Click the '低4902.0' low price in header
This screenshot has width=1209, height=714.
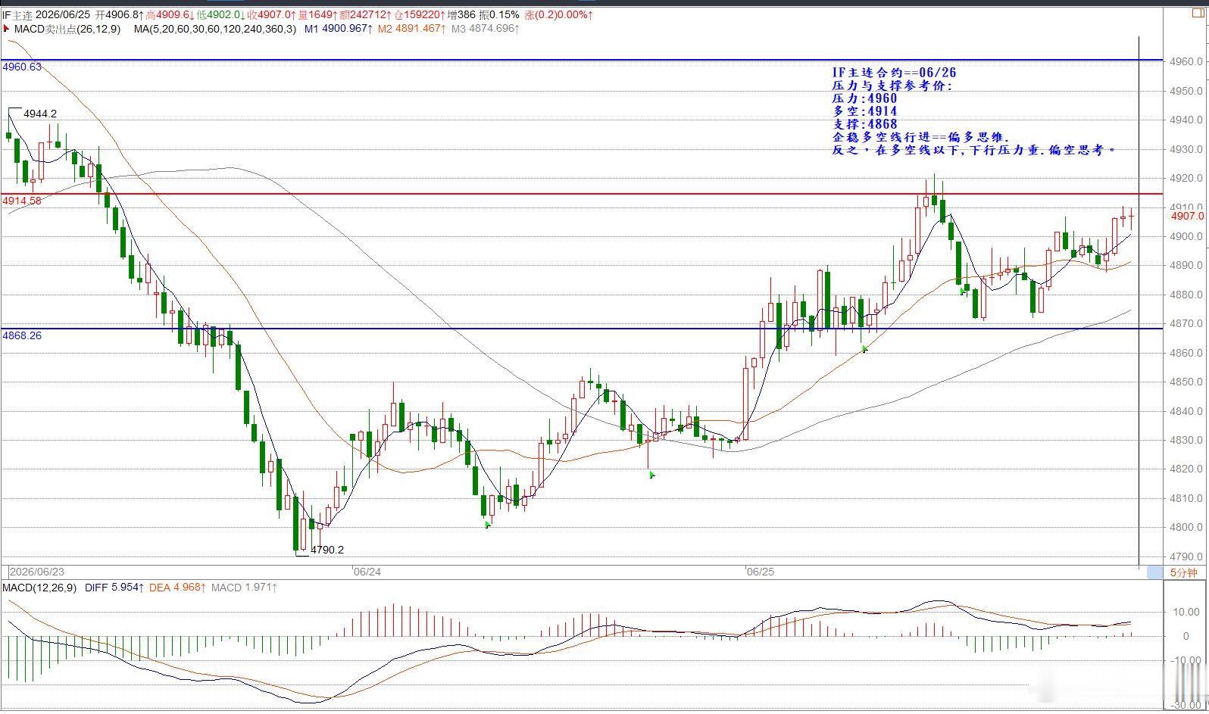point(220,15)
